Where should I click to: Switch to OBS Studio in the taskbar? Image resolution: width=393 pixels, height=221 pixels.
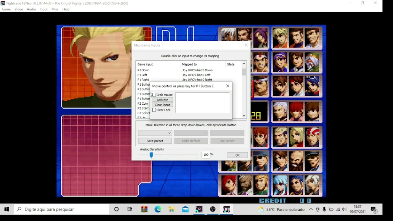coord(213,209)
